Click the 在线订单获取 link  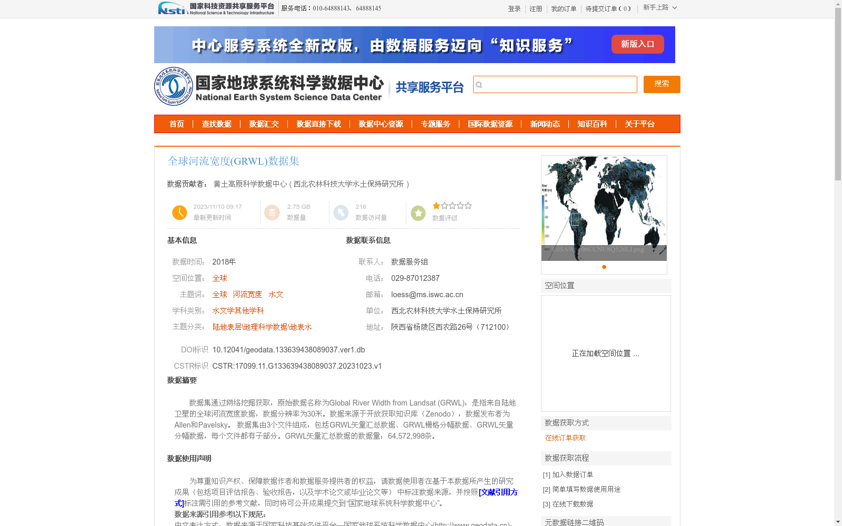(x=565, y=438)
